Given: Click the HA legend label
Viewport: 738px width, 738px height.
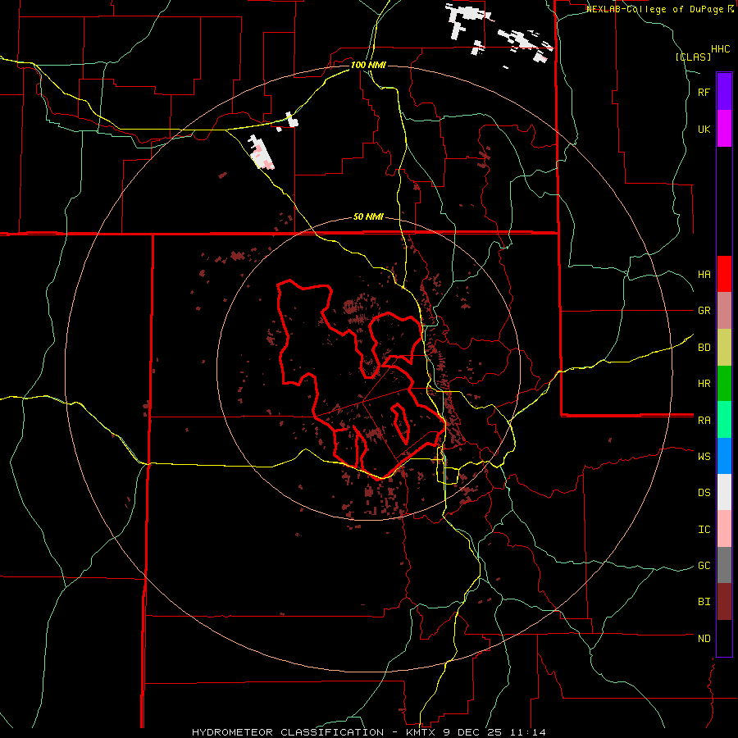Looking at the screenshot, I should [x=704, y=274].
